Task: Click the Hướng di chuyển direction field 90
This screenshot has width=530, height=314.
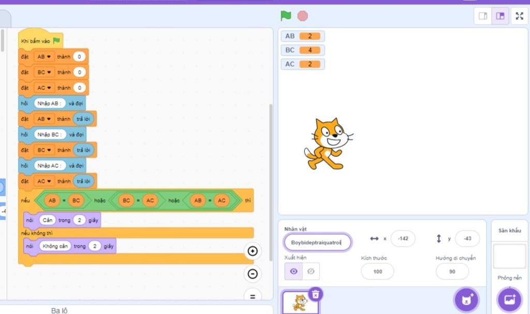Action: pos(452,272)
